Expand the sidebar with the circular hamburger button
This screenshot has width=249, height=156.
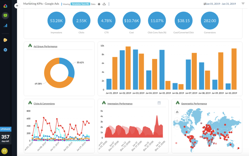17,5
